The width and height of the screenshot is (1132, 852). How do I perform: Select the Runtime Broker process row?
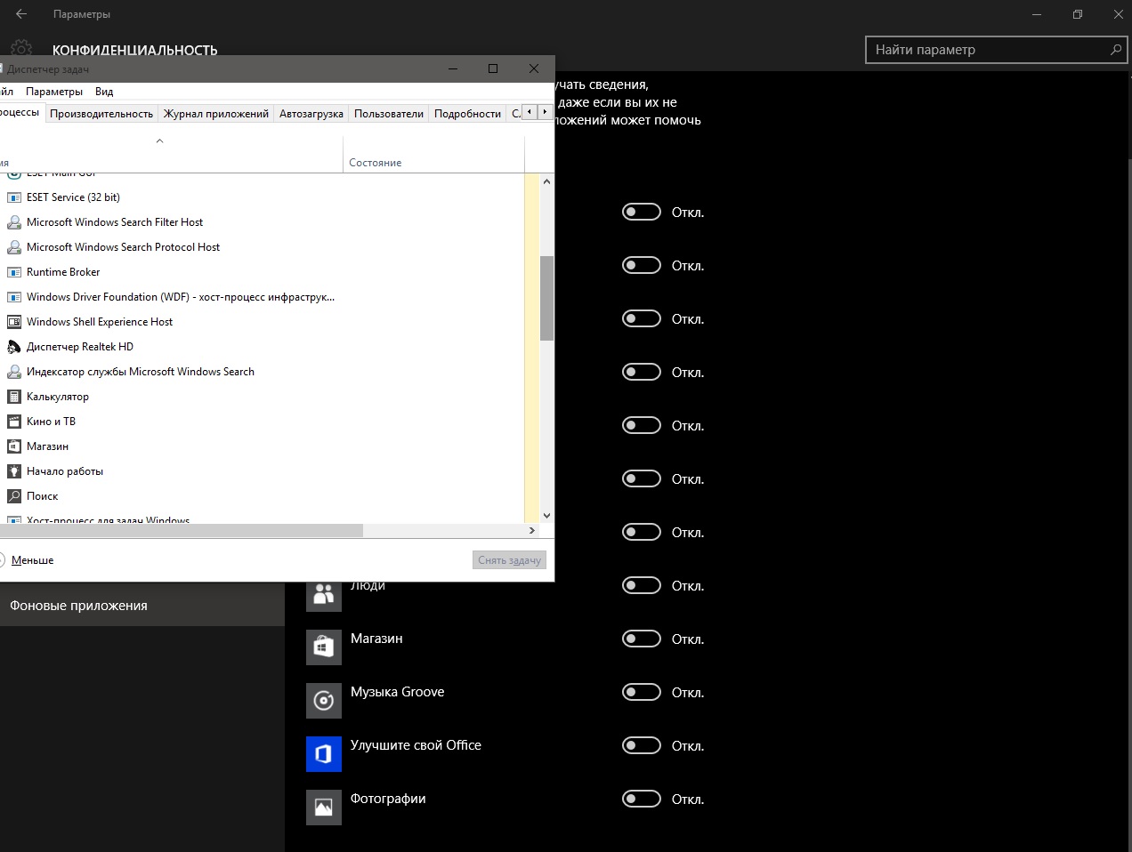(x=263, y=272)
